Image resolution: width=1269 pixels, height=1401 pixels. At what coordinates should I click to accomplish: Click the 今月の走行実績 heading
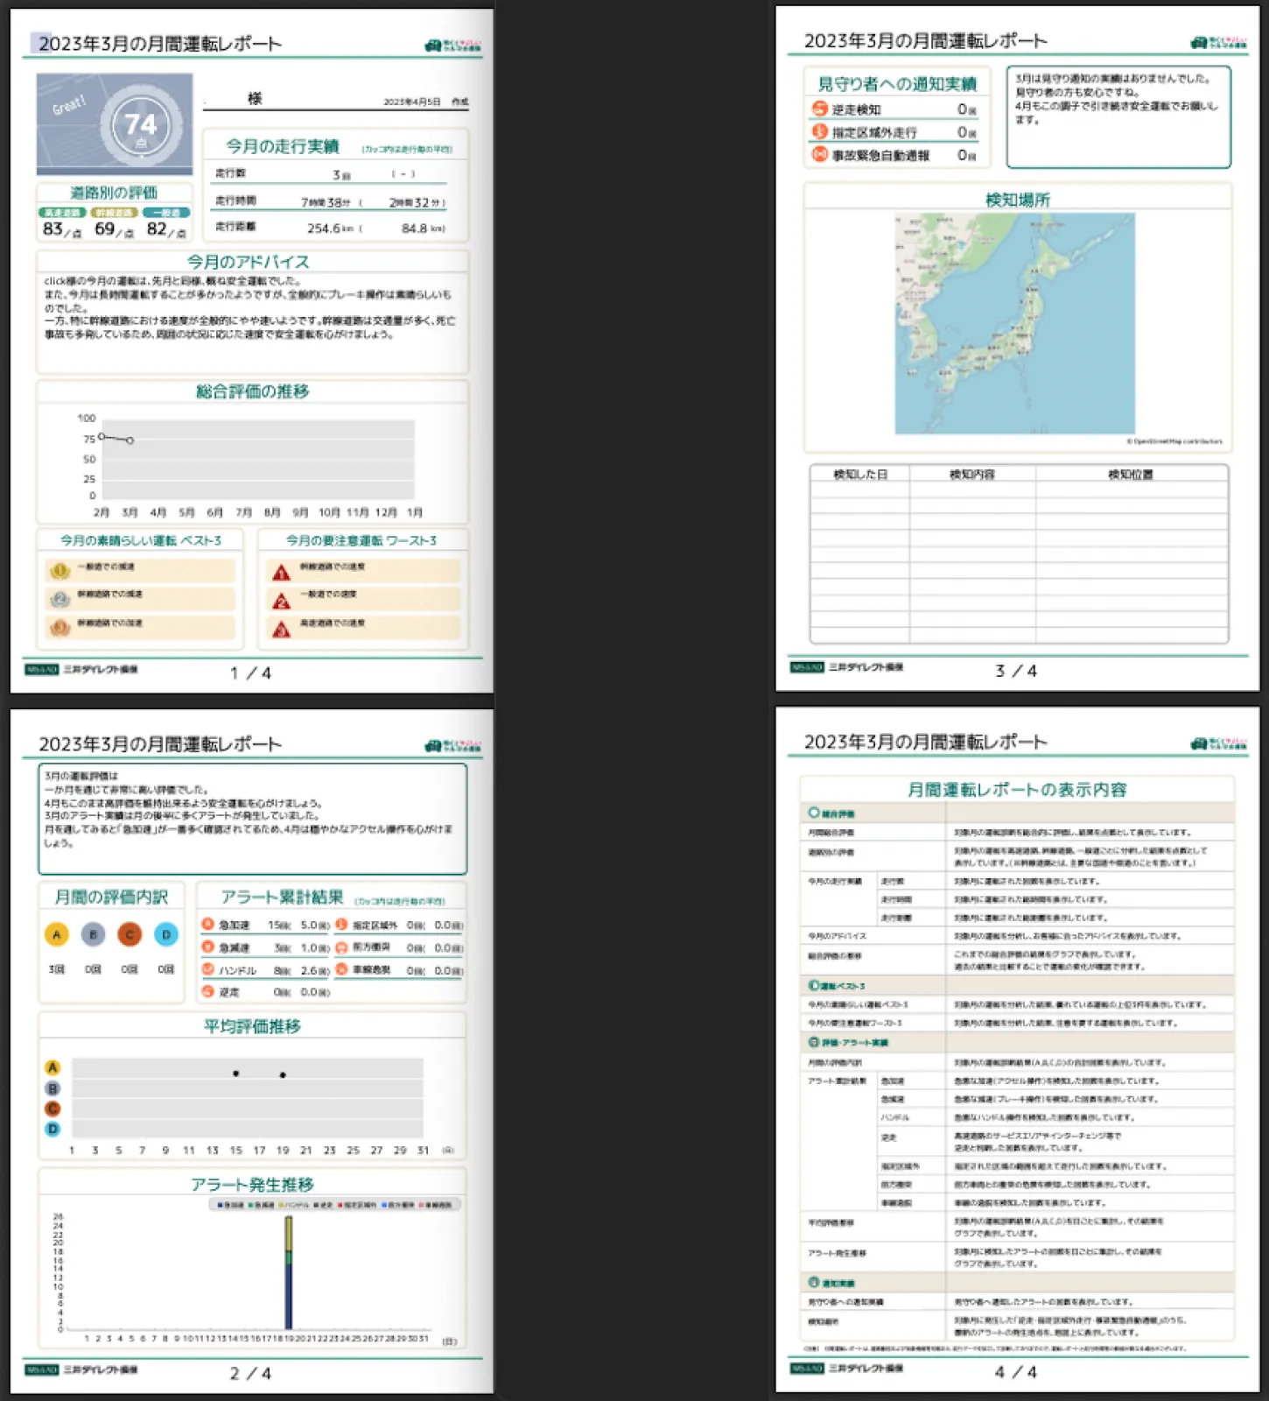point(282,146)
